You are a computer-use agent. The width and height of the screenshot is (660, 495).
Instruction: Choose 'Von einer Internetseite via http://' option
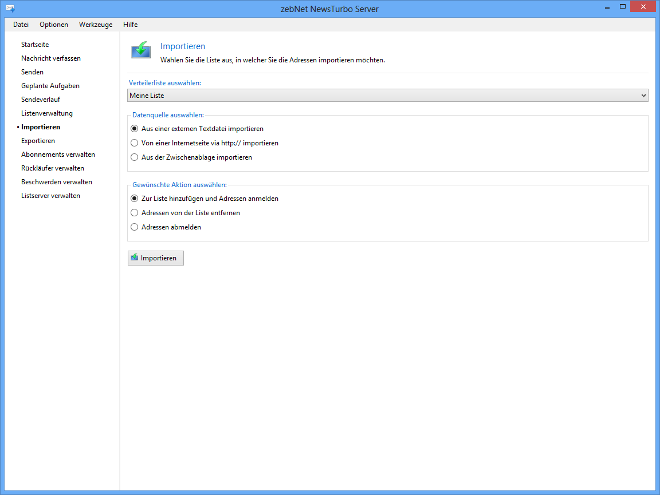[135, 143]
